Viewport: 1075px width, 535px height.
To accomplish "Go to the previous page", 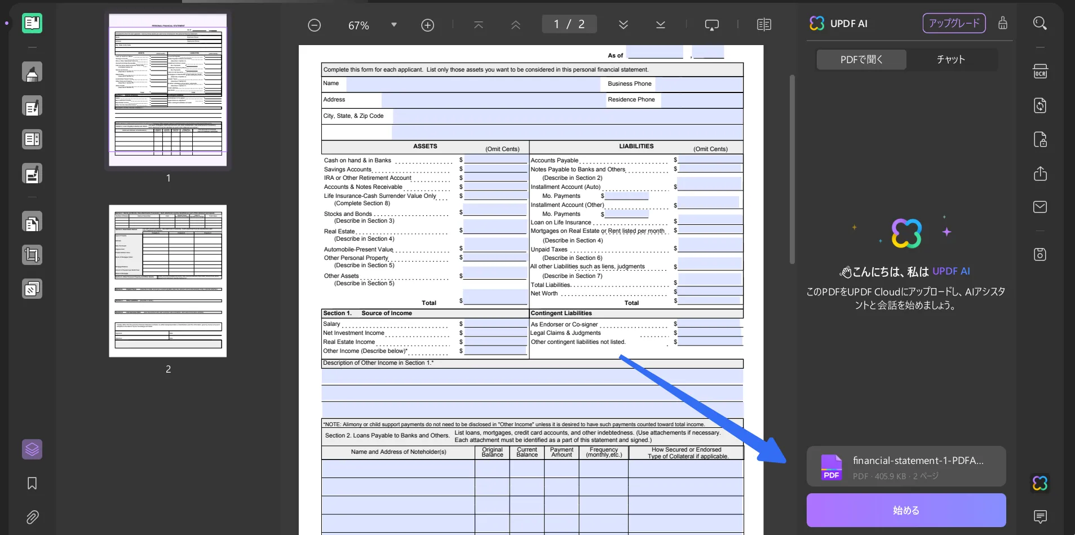I will tap(516, 25).
